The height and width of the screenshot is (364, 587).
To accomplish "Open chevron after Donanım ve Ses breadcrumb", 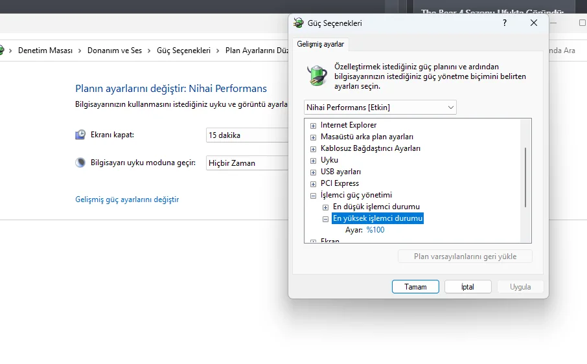I will 149,51.
